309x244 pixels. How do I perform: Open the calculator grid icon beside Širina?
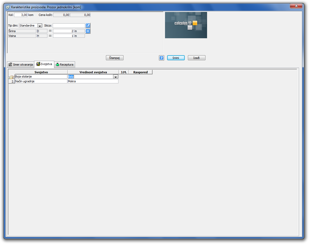88,31
